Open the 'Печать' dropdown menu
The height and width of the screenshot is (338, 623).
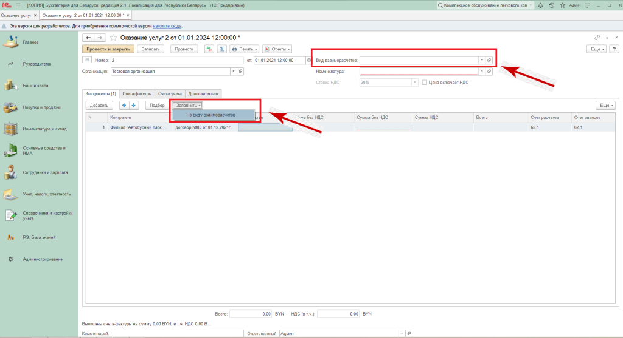pos(245,49)
